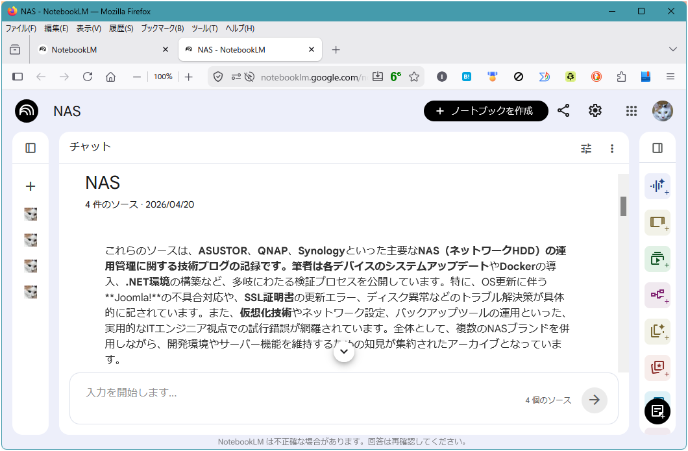
Task: Open the 表示 menu
Action: click(x=89, y=29)
